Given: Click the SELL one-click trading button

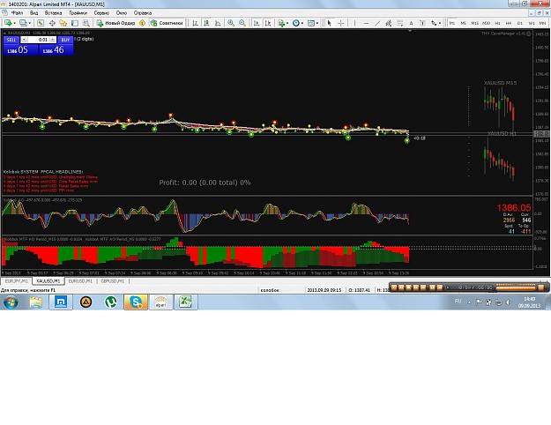Looking at the screenshot, I should 11,40.
